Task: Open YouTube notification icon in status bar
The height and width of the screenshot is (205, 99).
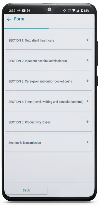Action: [x=24, y=11]
